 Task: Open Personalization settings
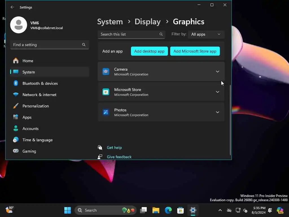tap(50, 106)
